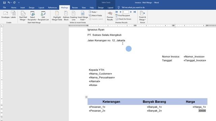Click the table move handle icon
This screenshot has height=121, width=216.
86,97
